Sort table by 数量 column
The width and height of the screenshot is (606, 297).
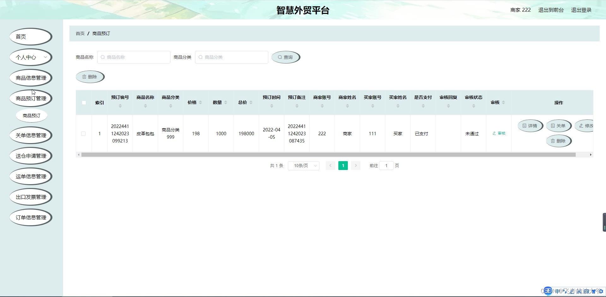[x=226, y=102]
